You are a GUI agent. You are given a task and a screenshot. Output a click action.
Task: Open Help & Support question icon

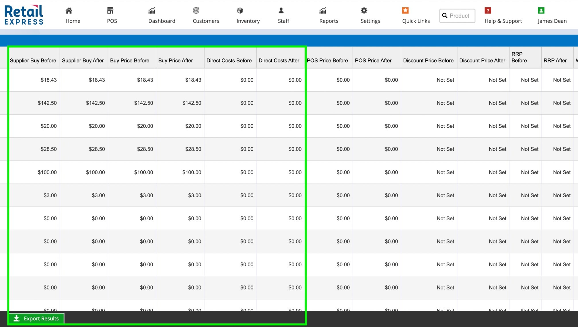pyautogui.click(x=488, y=11)
